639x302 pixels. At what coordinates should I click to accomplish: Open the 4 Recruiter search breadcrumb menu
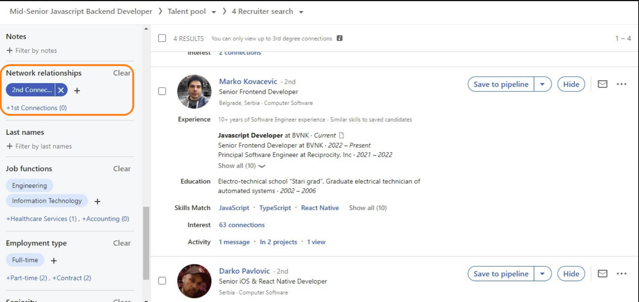click(x=301, y=12)
